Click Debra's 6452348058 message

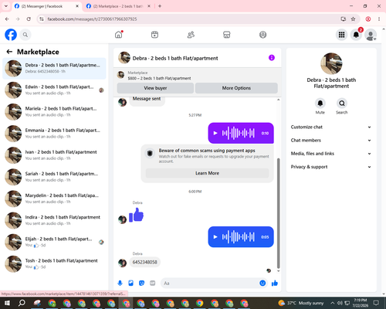[144, 262]
